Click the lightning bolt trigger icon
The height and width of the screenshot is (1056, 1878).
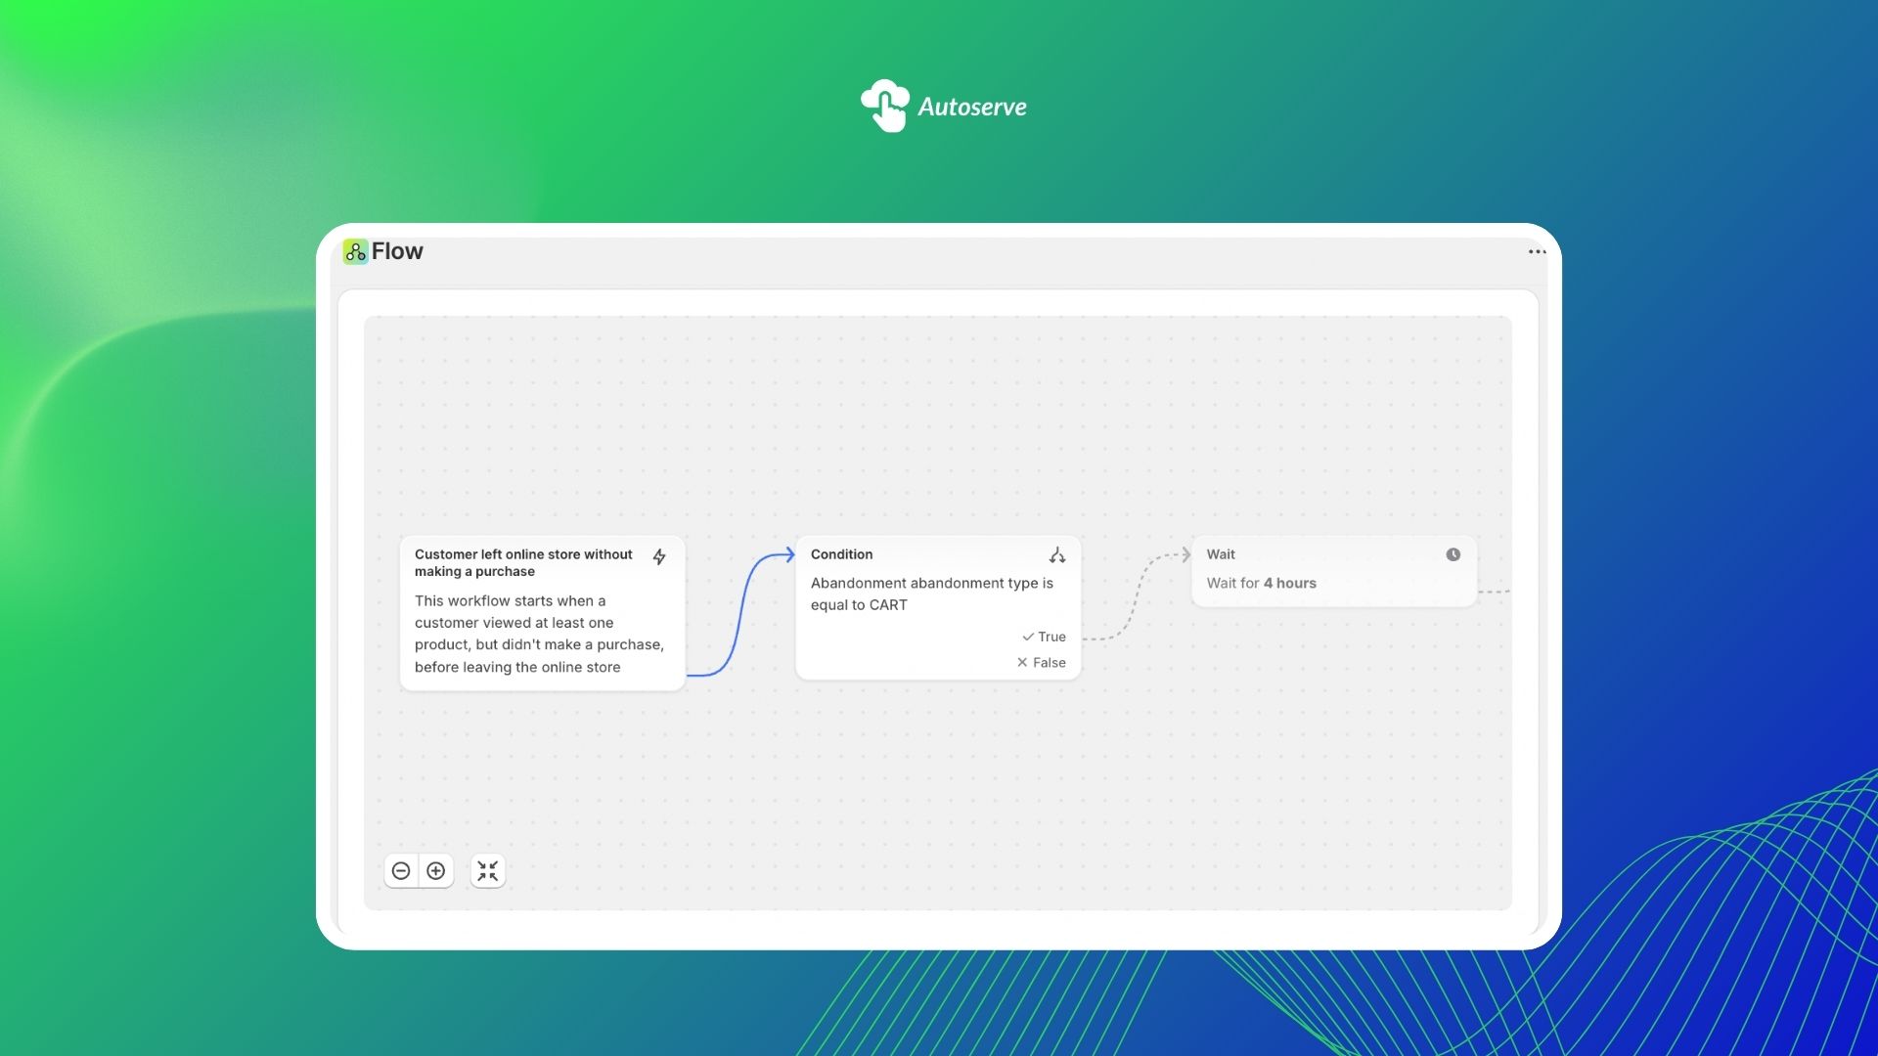click(x=659, y=556)
